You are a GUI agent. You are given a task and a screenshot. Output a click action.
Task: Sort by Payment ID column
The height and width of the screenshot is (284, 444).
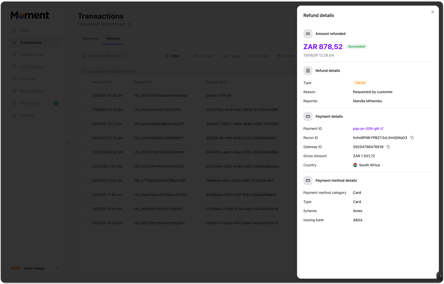[x=216, y=82]
